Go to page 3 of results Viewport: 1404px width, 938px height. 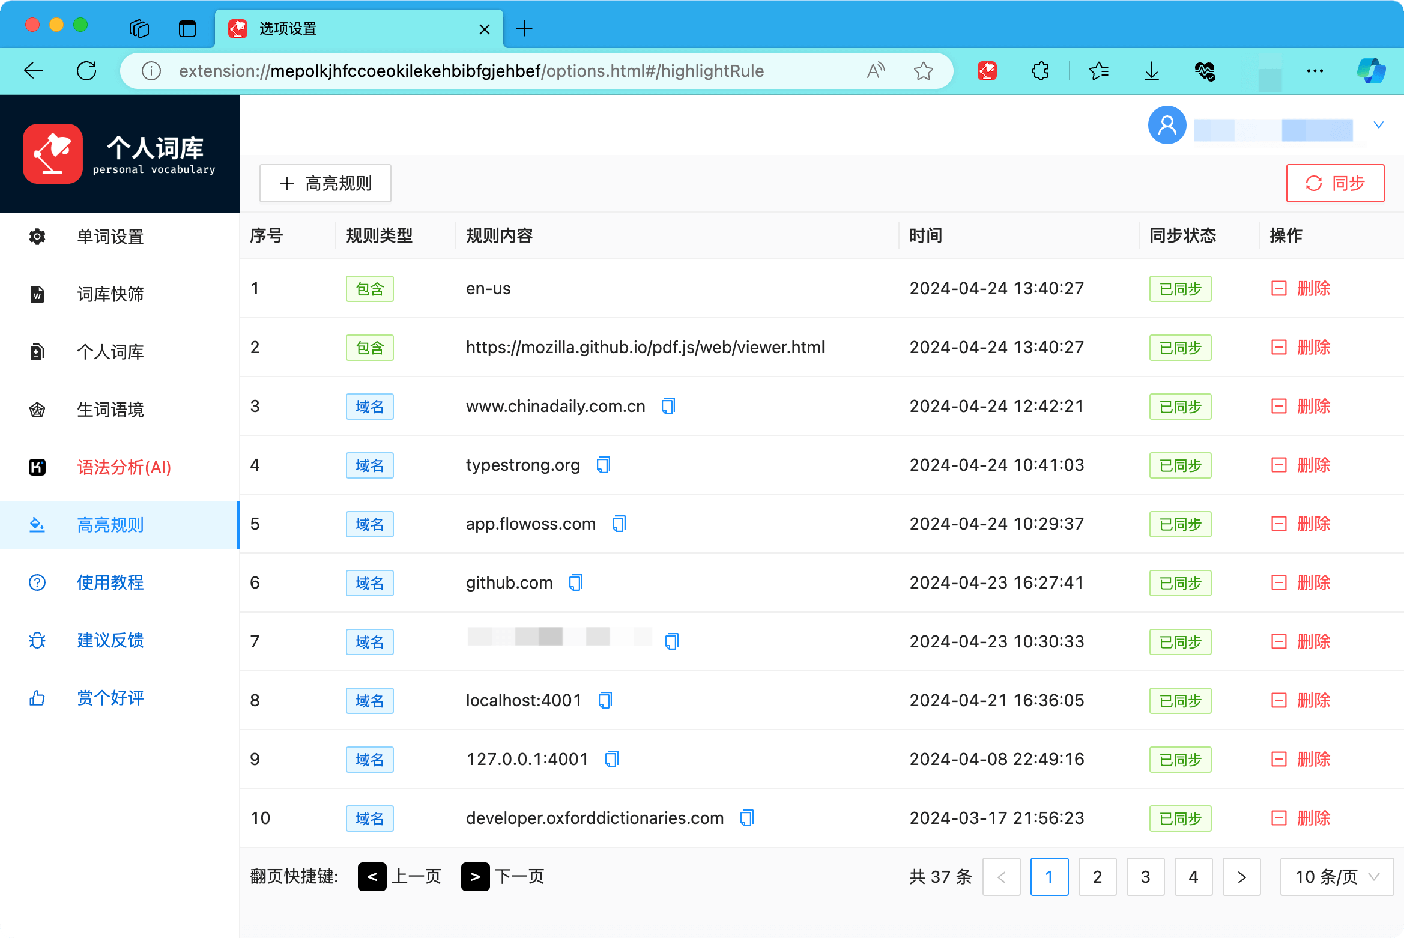click(x=1145, y=877)
